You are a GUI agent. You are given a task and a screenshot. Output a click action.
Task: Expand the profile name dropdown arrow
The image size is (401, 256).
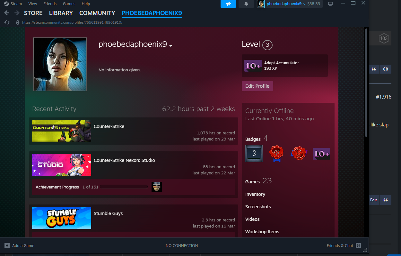point(171,46)
